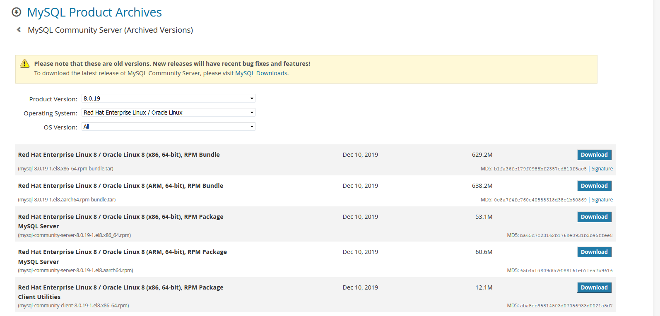Select MD5 hash 65b4afd809d0c9088f6feb7fea7b9616
660x316 pixels.
click(566, 271)
